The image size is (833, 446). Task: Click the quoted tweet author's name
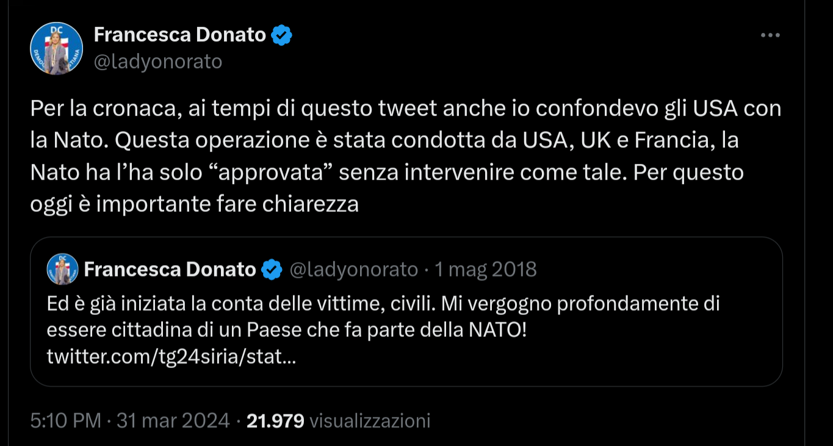171,269
